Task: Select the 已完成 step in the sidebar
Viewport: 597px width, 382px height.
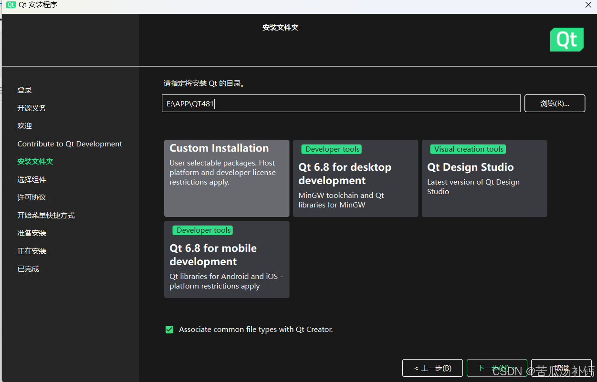Action: 28,269
